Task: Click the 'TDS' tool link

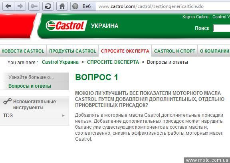Action: pos(8,116)
